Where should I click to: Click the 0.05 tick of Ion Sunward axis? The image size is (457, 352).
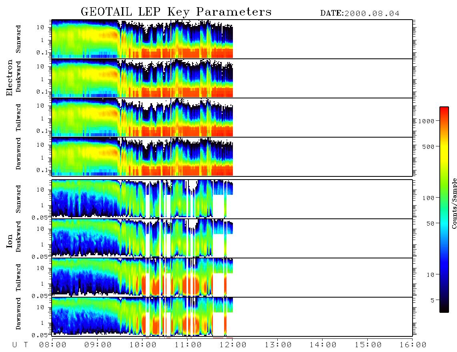pos(39,217)
